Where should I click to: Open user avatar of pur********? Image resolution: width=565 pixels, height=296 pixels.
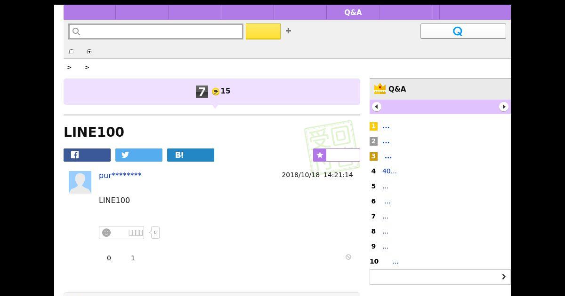click(80, 182)
